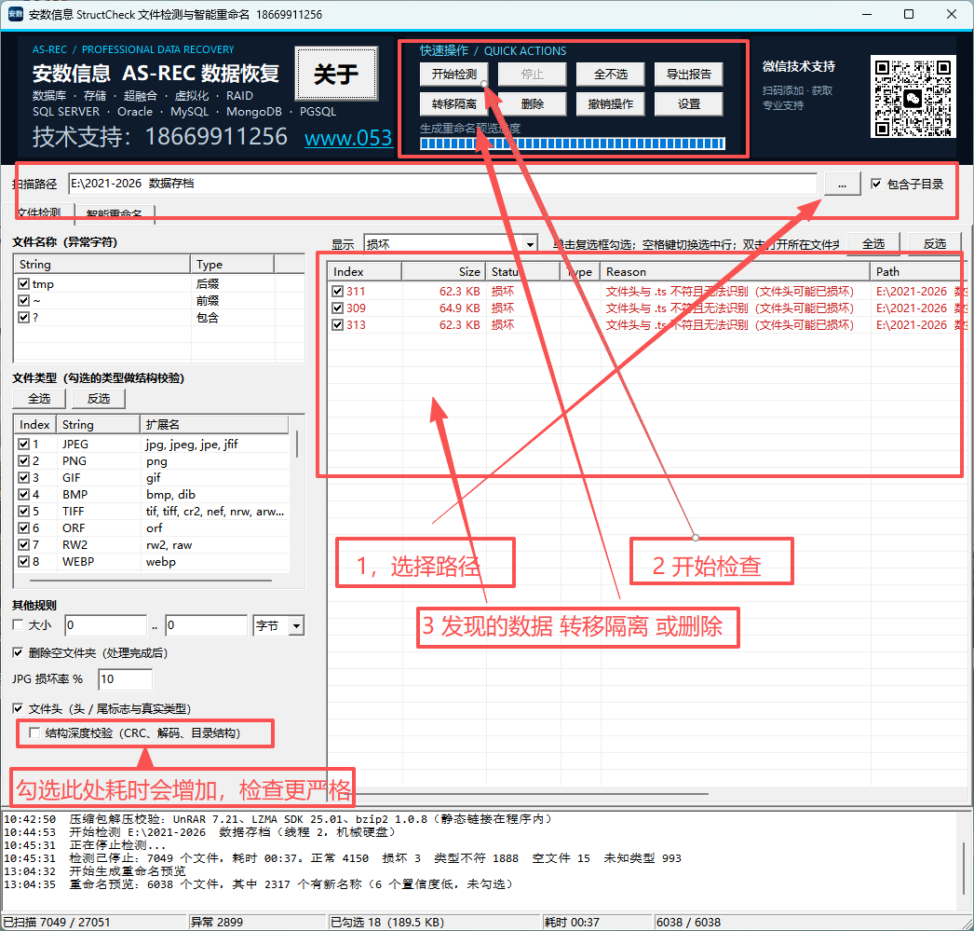The height and width of the screenshot is (931, 974).
Task: Toggle the ~ prefix rule checkbox
Action: tap(23, 301)
